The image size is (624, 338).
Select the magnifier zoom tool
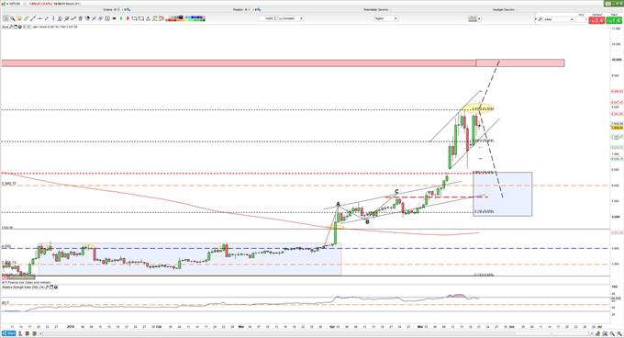pos(12,18)
